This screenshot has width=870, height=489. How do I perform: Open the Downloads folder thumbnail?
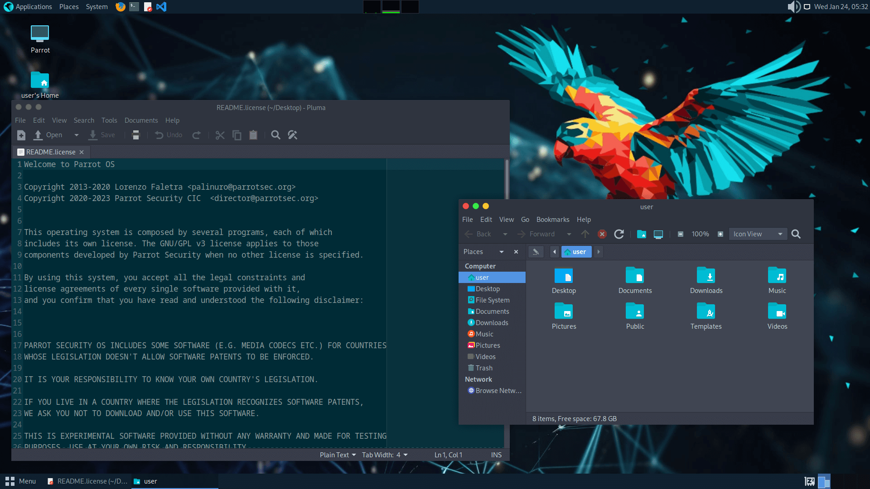coord(706,281)
